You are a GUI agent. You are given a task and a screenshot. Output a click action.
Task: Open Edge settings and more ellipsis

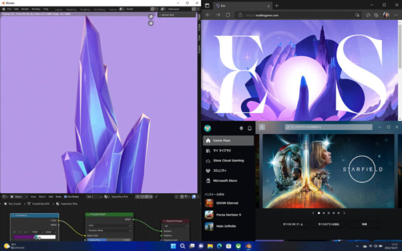tap(396, 15)
